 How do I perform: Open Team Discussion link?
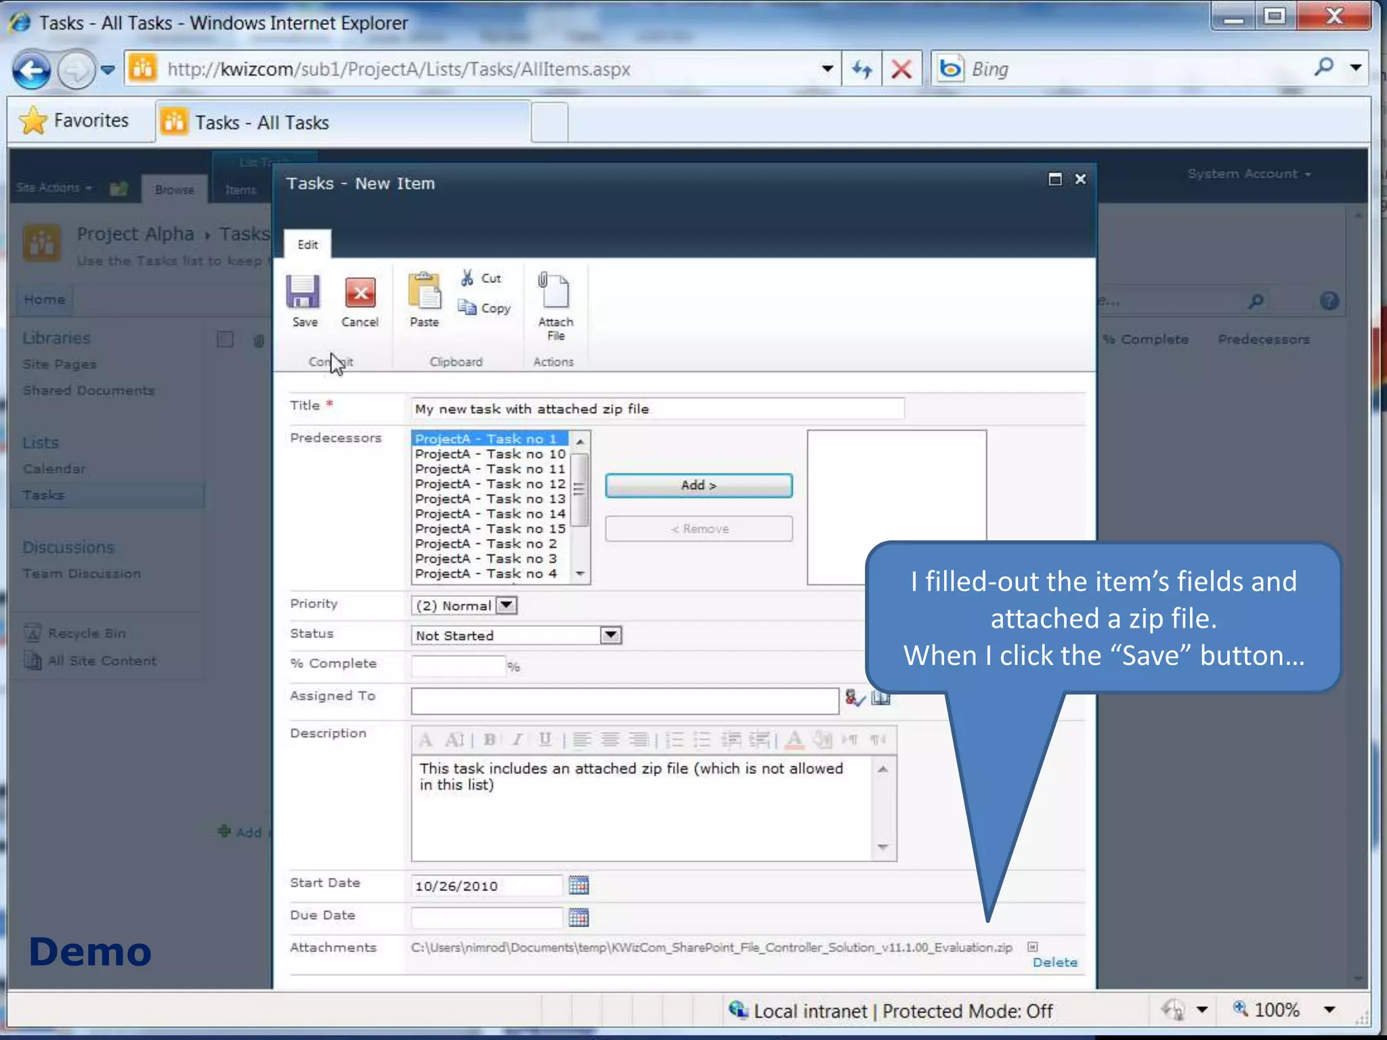tap(81, 573)
